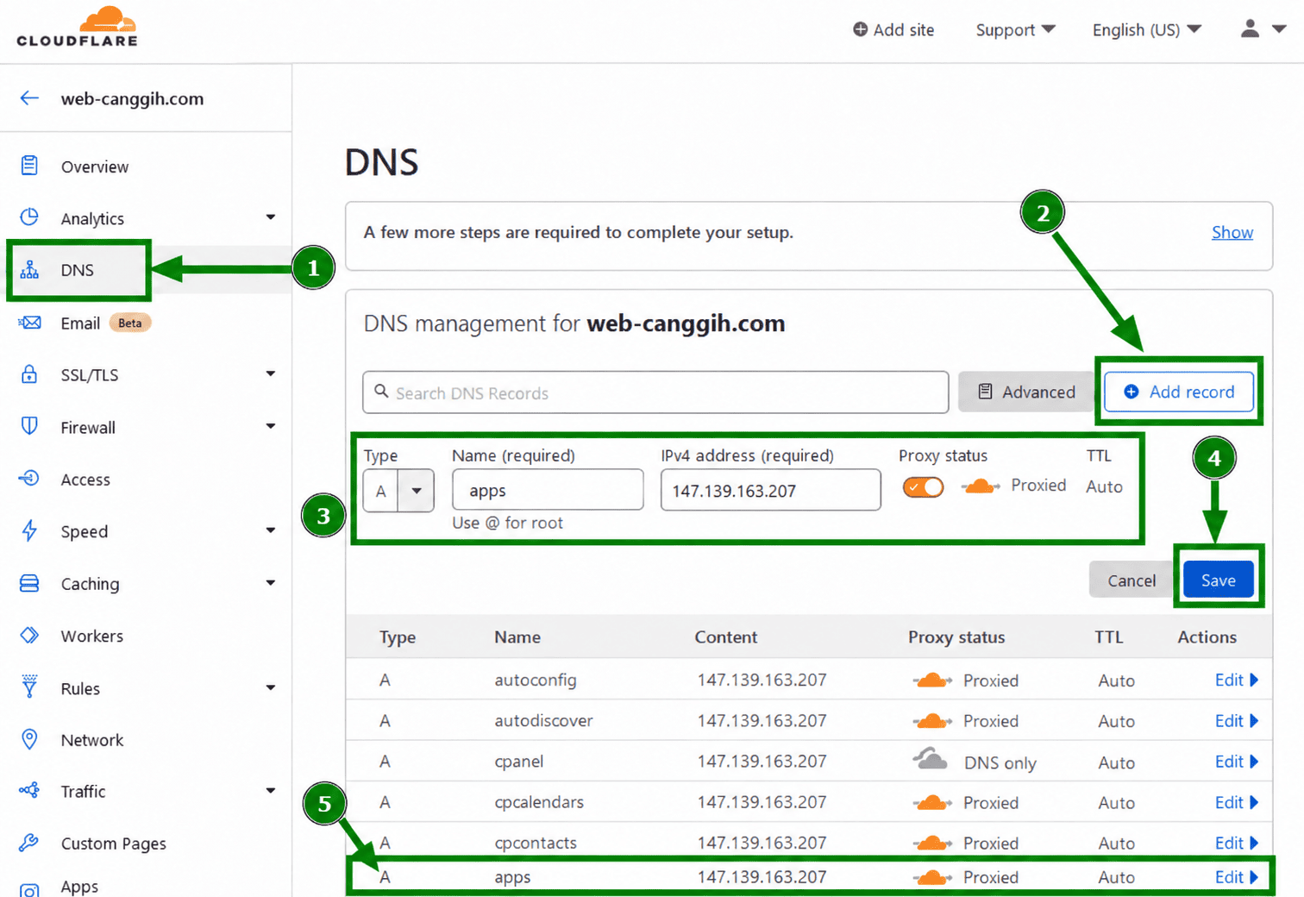
Task: Toggle the Proxy status switch off
Action: [923, 487]
